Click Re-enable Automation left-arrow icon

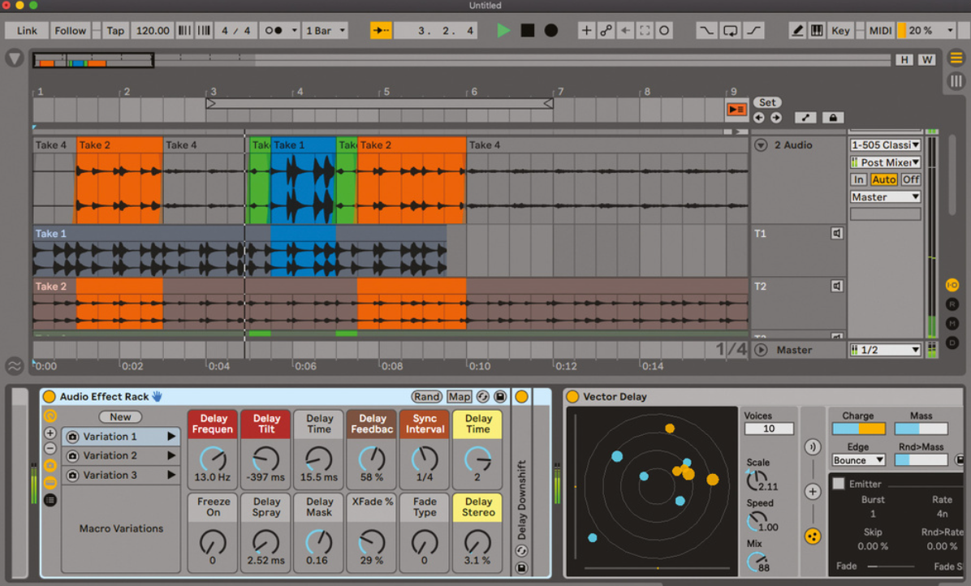(625, 30)
